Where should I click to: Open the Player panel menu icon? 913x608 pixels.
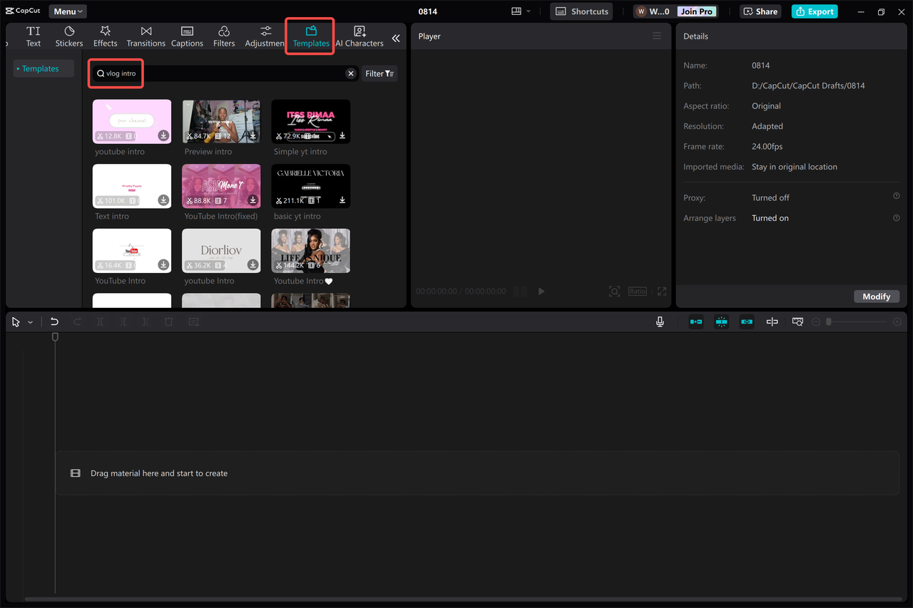(657, 36)
